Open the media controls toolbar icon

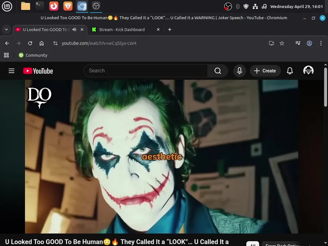tap(298, 43)
